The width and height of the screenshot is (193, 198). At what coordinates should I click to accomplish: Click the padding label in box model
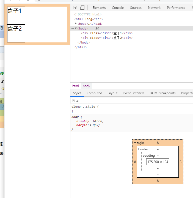pyautogui.click(x=149, y=155)
